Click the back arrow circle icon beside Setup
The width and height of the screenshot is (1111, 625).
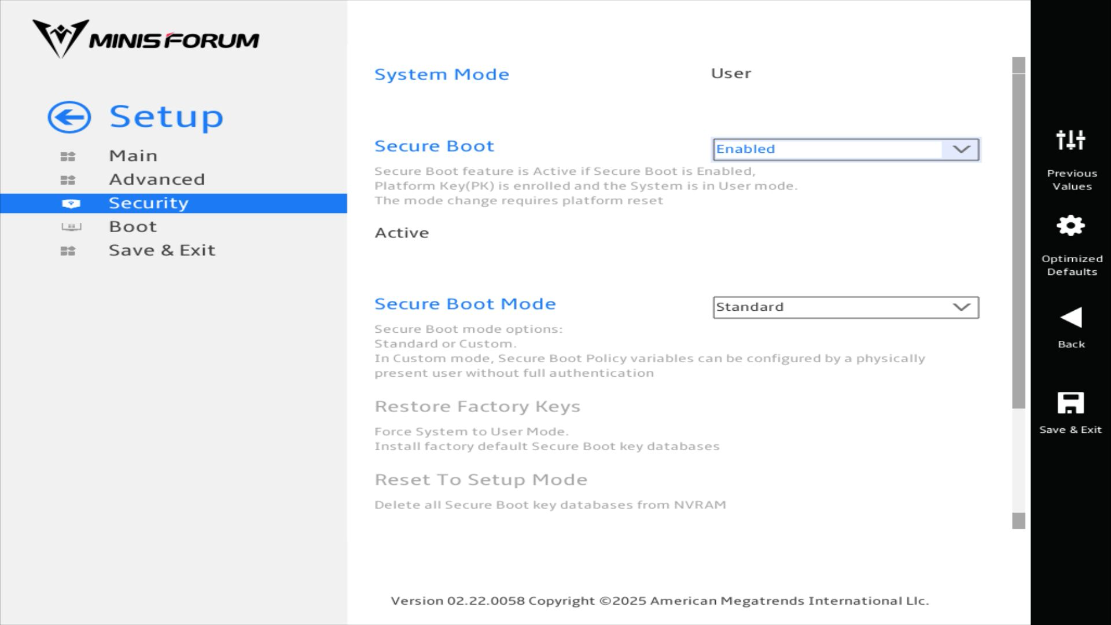(x=69, y=117)
